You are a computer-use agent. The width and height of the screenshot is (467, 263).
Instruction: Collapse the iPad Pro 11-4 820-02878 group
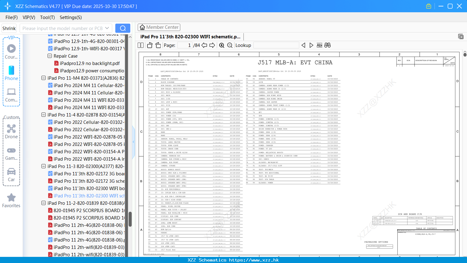click(44, 115)
